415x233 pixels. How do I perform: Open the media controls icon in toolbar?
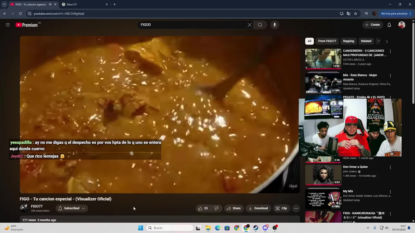coord(366,14)
